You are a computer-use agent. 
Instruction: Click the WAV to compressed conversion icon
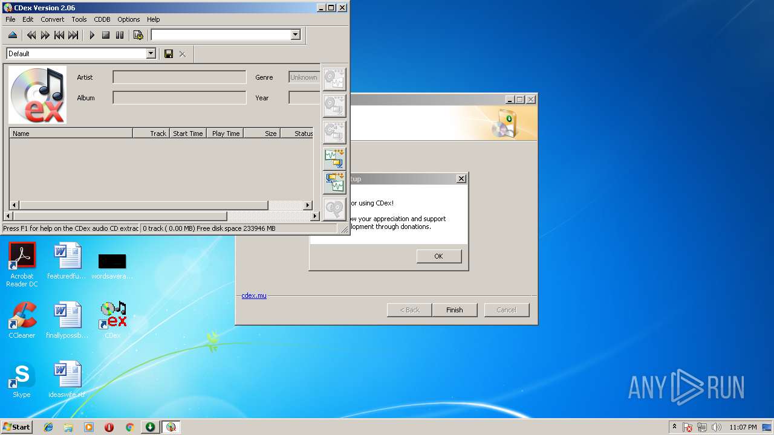(x=334, y=158)
